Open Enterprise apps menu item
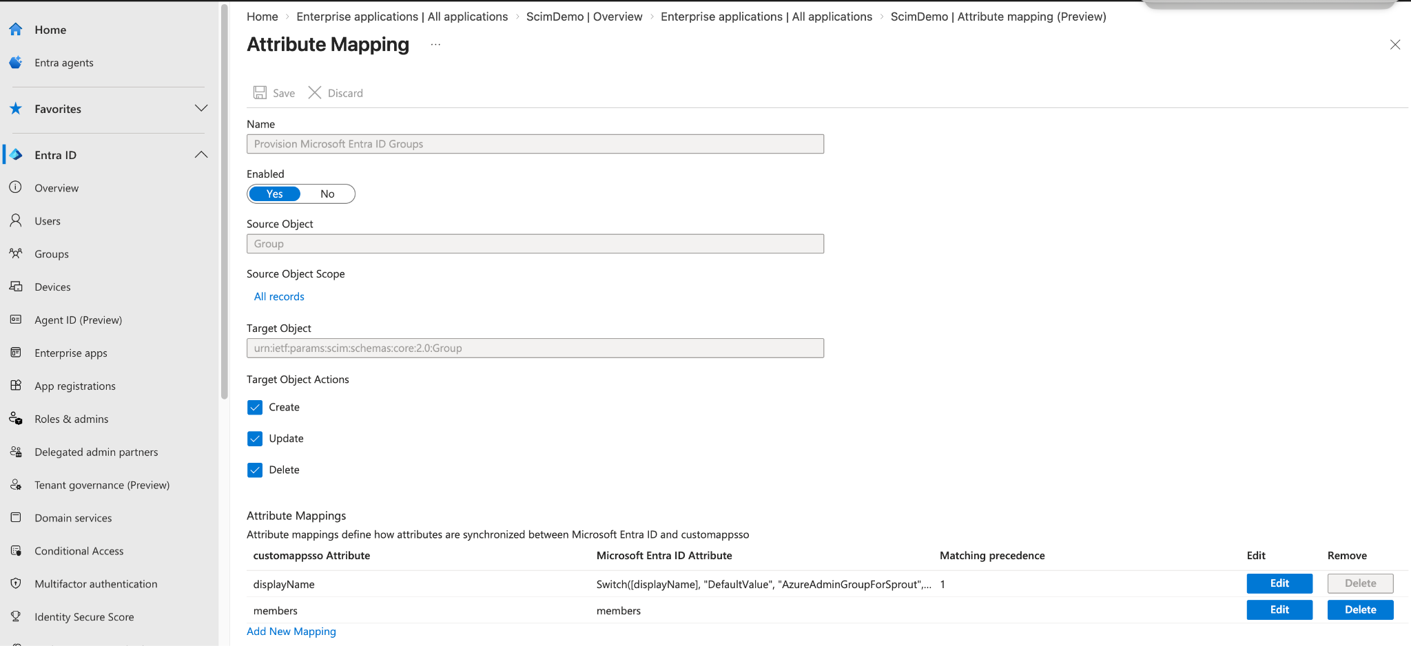Viewport: 1411px width, 646px height. 71,353
